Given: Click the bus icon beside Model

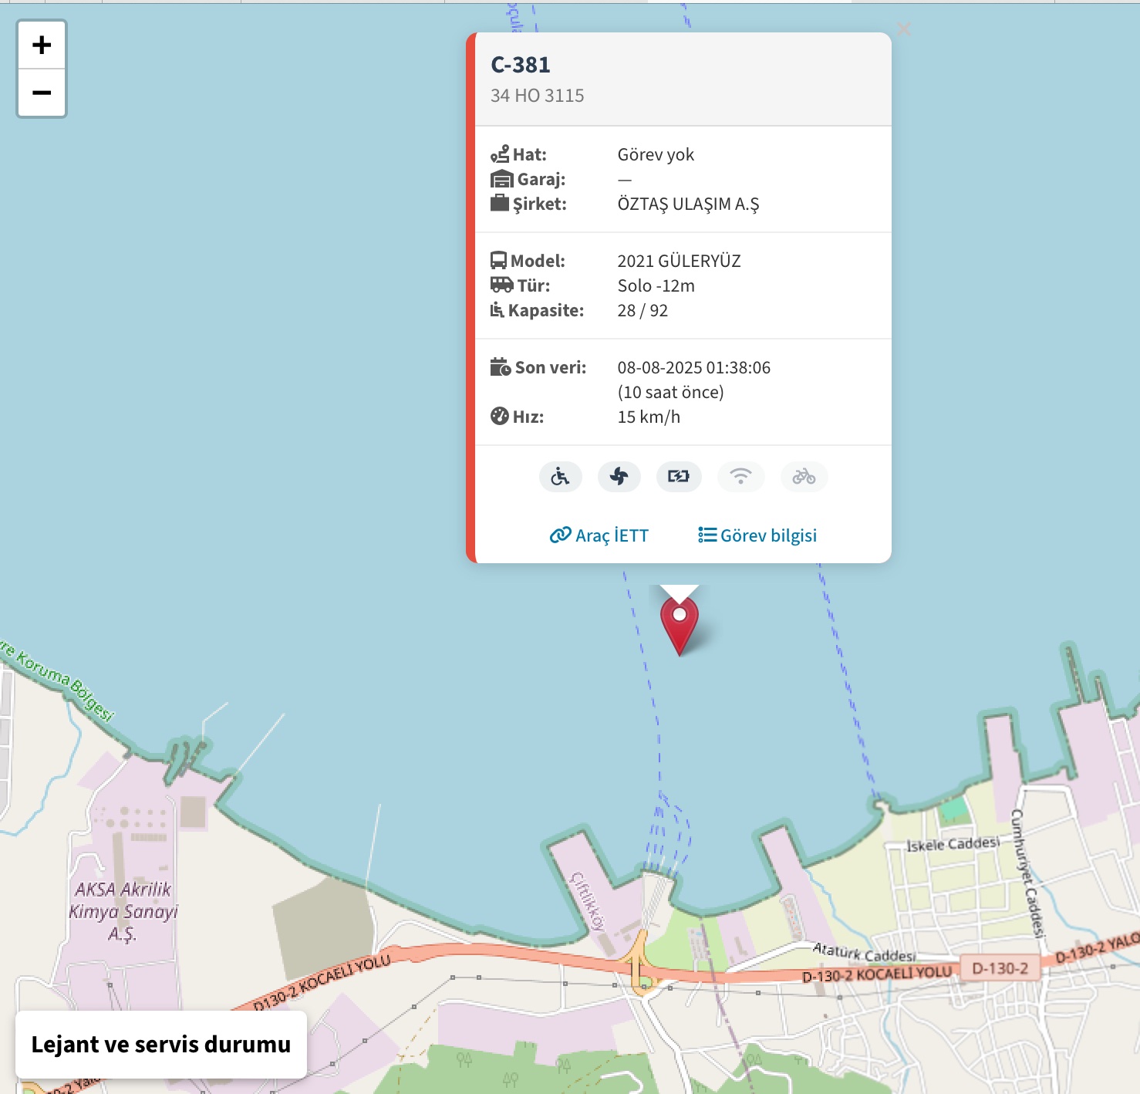Looking at the screenshot, I should point(499,261).
